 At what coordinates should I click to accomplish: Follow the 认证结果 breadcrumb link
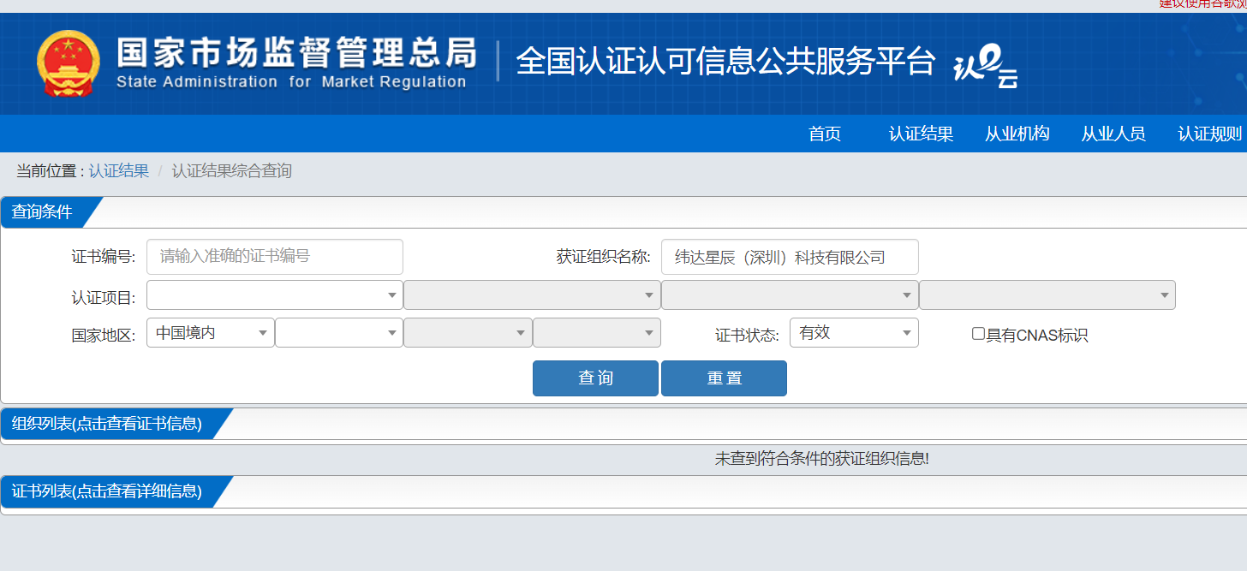[x=119, y=171]
